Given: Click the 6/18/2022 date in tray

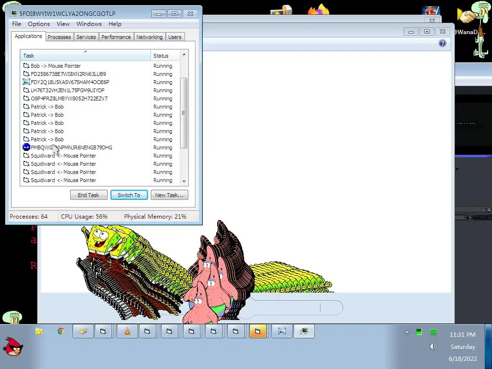Looking at the screenshot, I should (x=463, y=358).
